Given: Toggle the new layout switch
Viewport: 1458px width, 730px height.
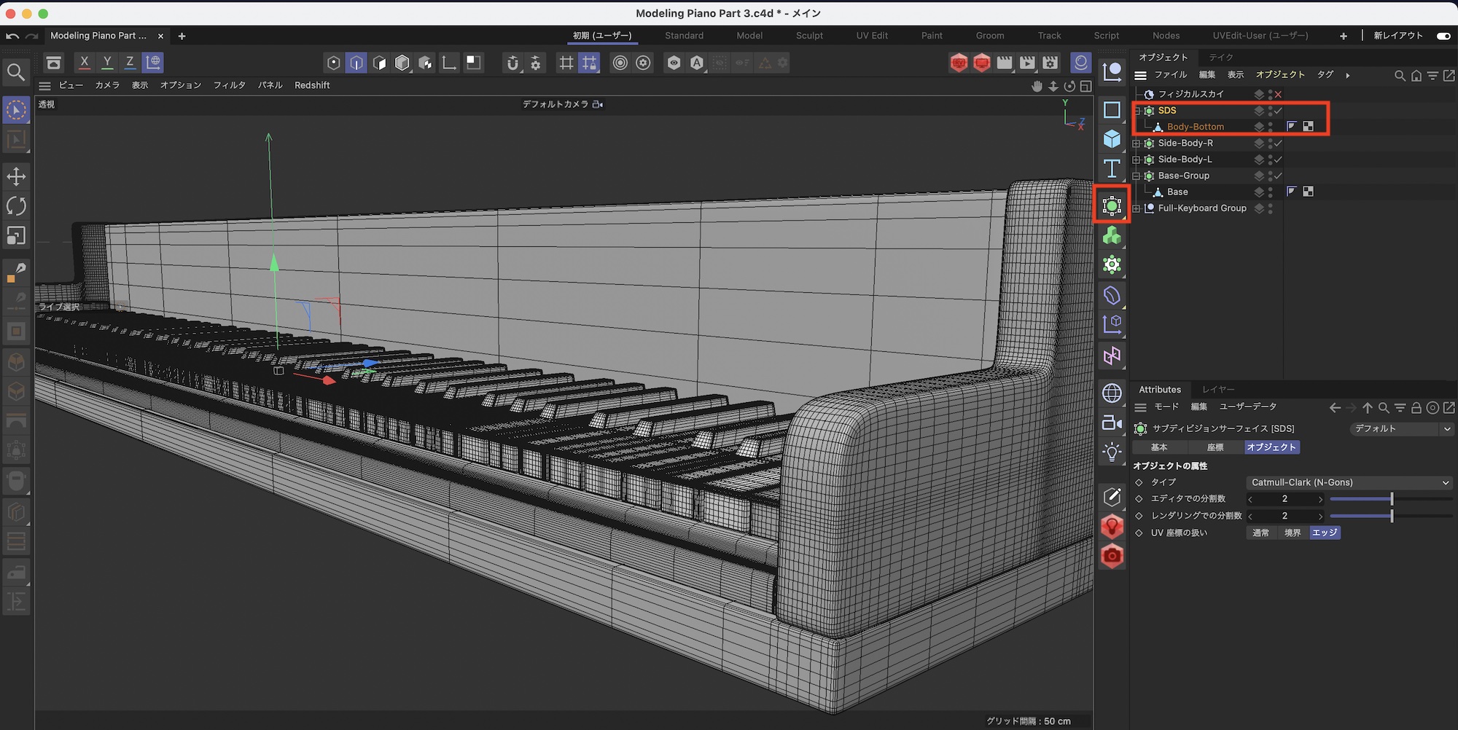Looking at the screenshot, I should [1443, 36].
